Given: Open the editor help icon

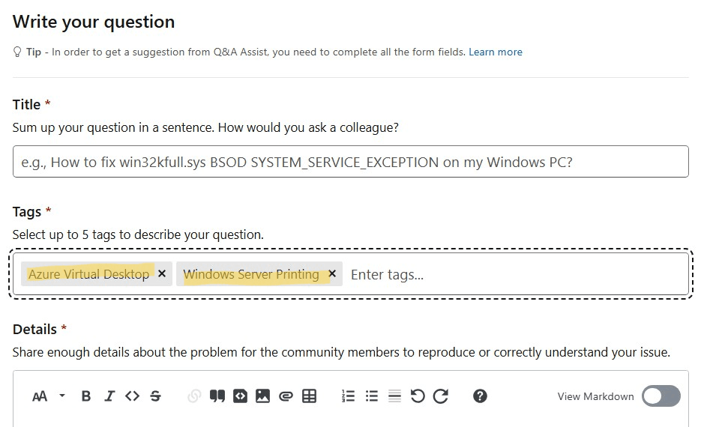Looking at the screenshot, I should click(480, 396).
